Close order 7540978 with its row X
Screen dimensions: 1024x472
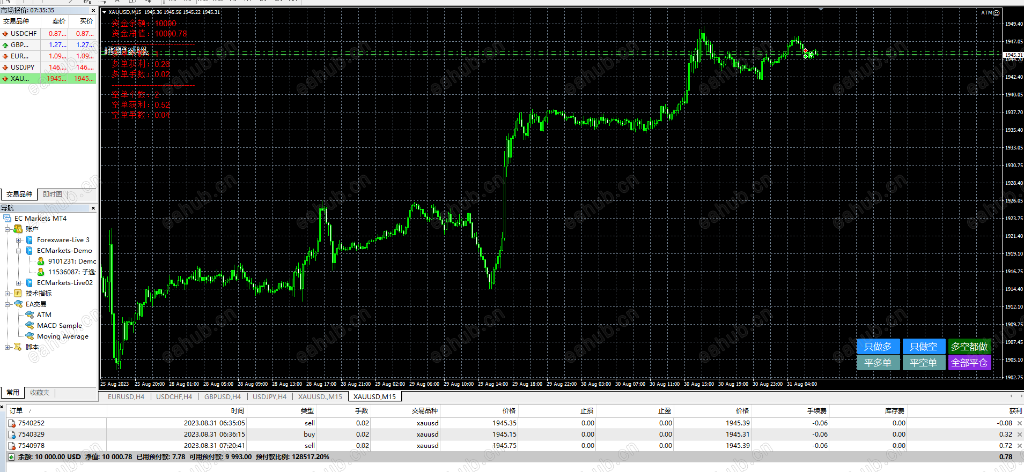1020,446
